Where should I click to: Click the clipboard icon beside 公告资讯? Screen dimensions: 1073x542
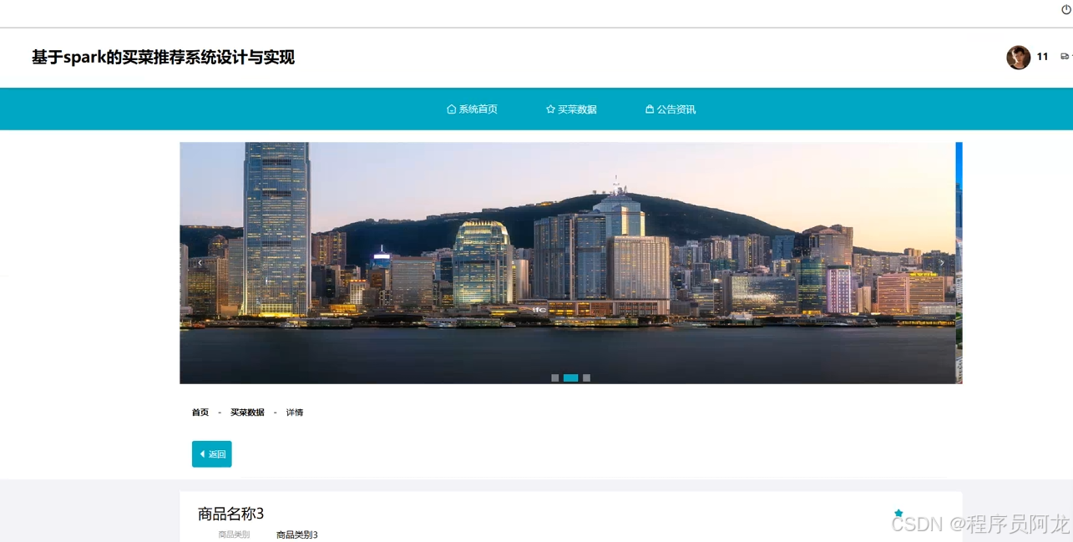pos(650,109)
